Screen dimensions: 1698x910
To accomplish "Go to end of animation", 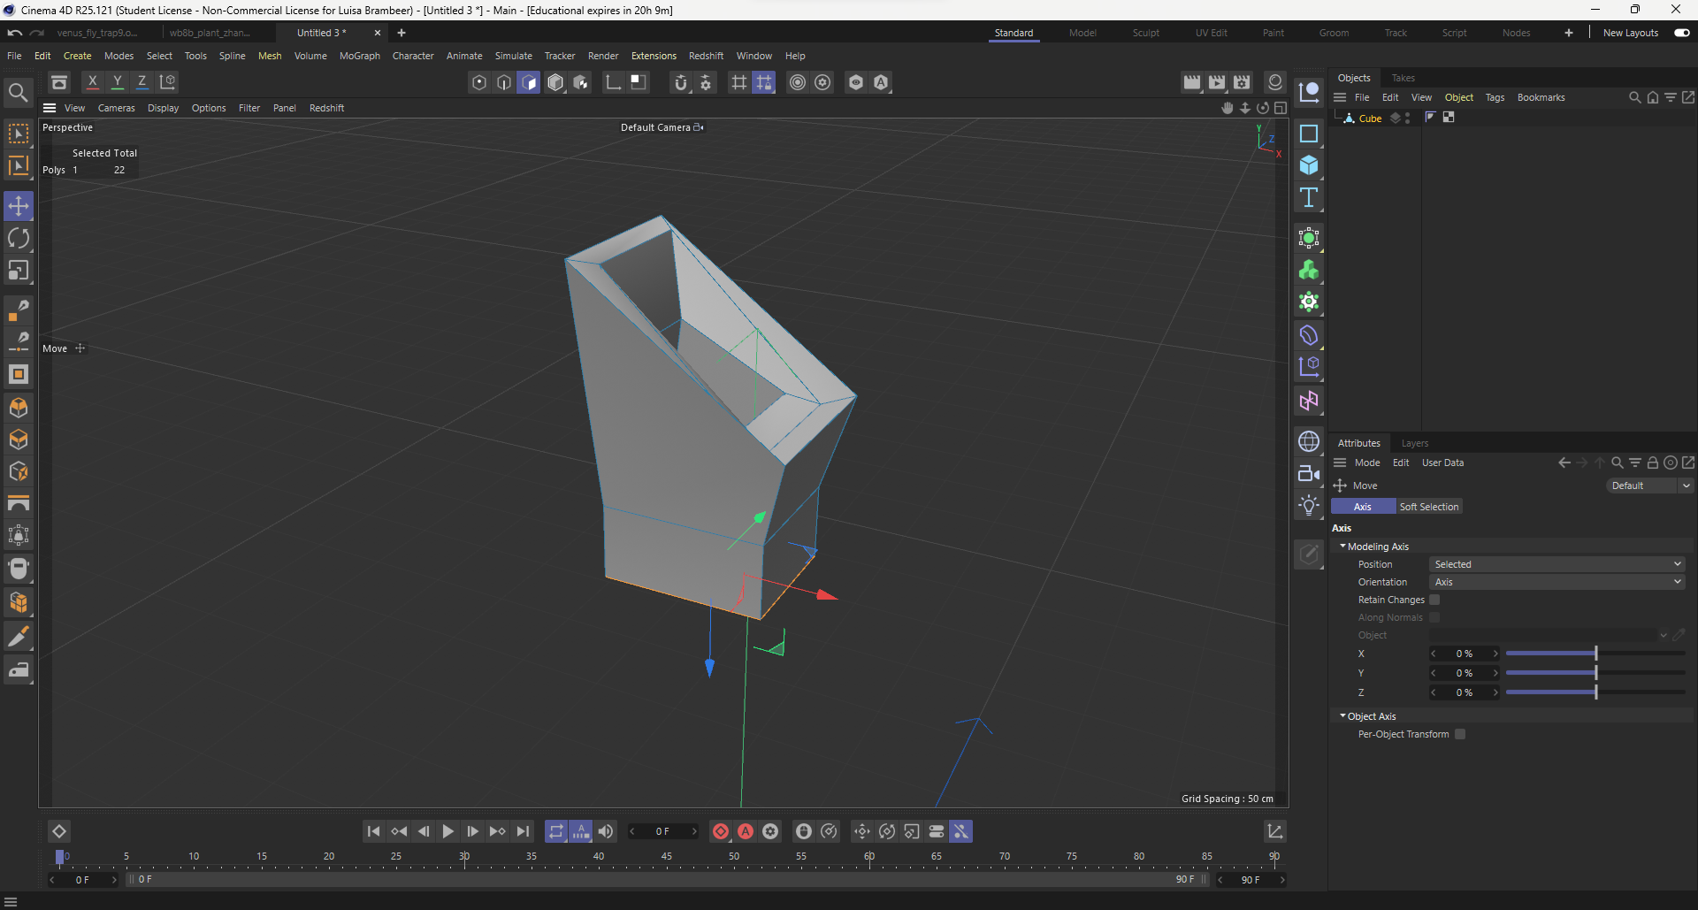I will (523, 831).
